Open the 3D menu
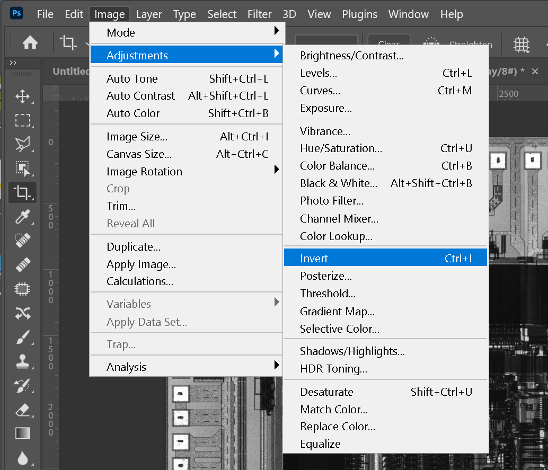The image size is (548, 470). pyautogui.click(x=289, y=14)
